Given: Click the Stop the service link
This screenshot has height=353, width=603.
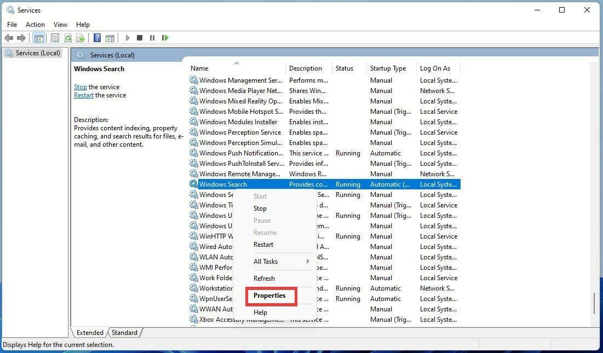Looking at the screenshot, I should click(80, 86).
